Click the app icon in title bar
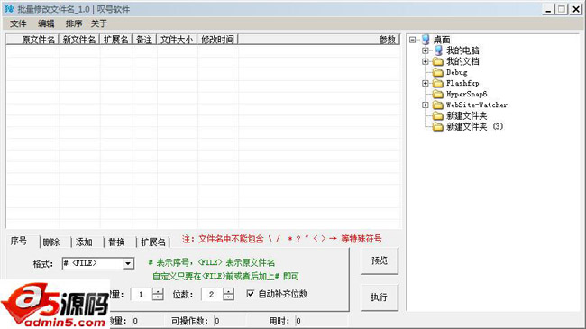 [9, 9]
